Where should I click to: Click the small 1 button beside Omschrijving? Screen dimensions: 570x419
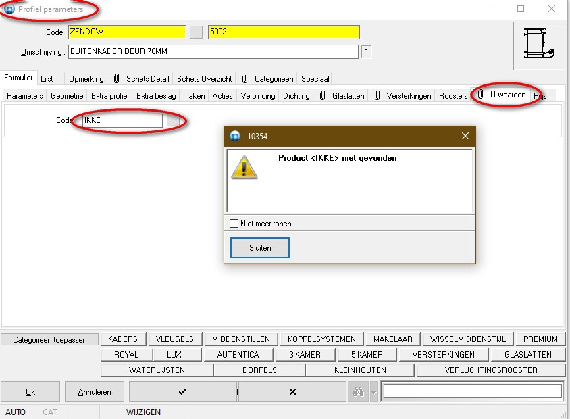[x=367, y=51]
